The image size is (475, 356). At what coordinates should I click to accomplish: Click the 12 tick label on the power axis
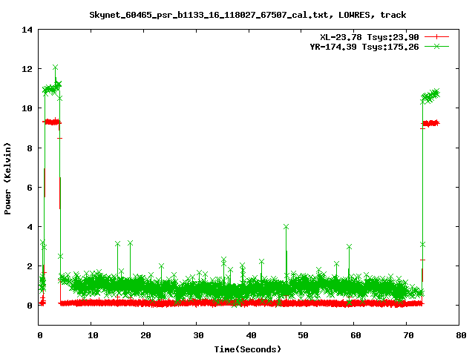[x=27, y=69]
